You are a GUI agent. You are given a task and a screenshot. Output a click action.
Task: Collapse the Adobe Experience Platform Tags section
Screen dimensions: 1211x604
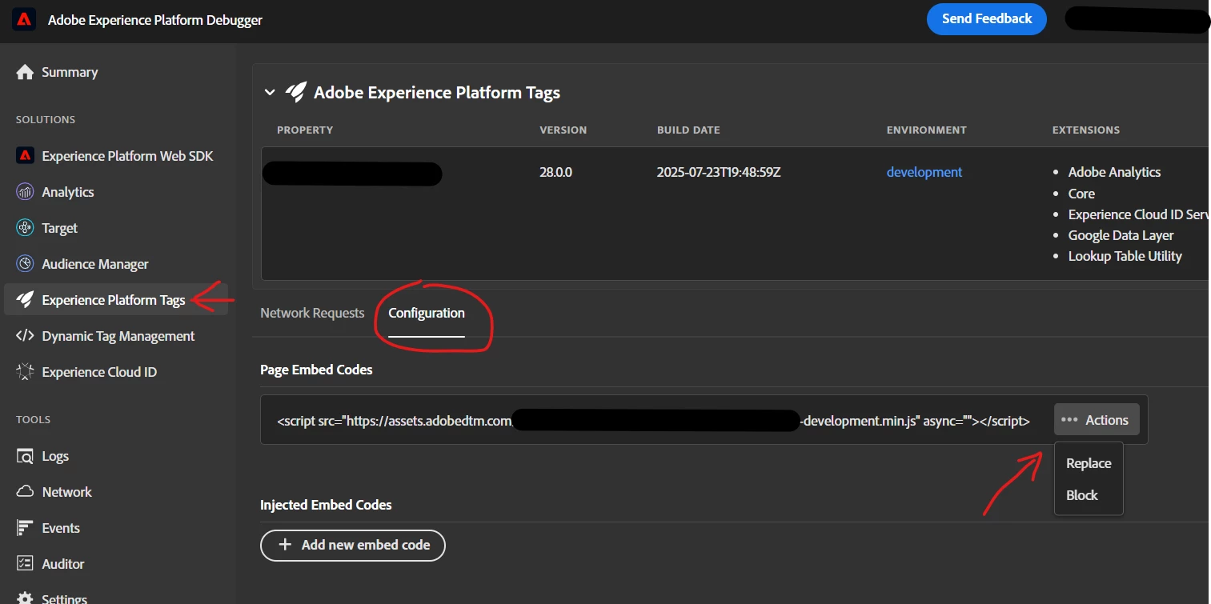tap(270, 93)
